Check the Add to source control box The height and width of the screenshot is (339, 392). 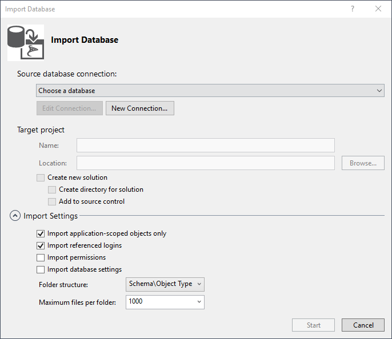tap(52, 201)
